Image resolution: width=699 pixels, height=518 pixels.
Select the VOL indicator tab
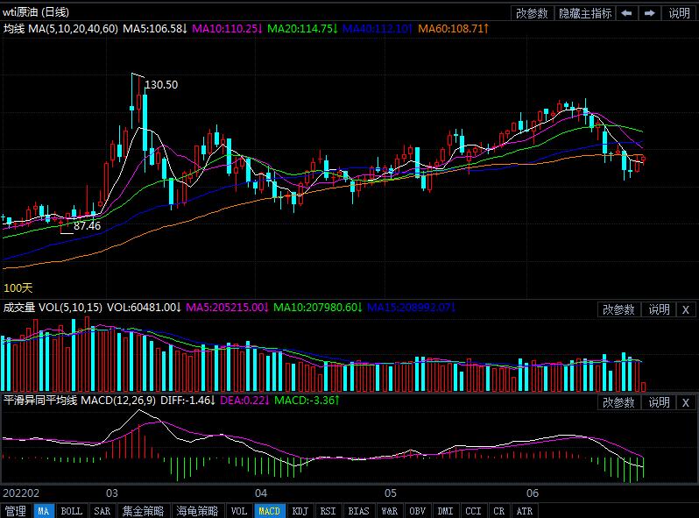click(238, 511)
